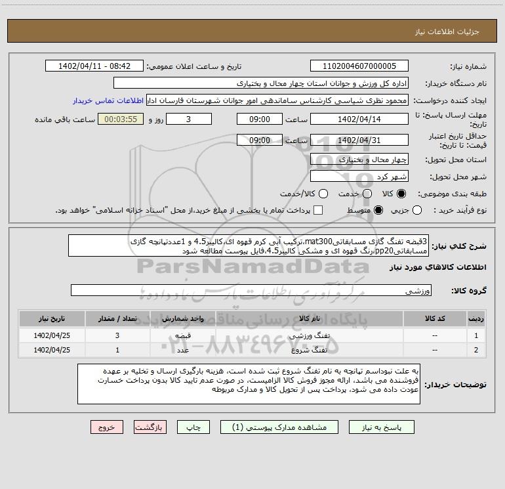Viewport: 505px width, 489px height.
Task: Click the remaining time countdown 00:03:55
Action: [121, 119]
